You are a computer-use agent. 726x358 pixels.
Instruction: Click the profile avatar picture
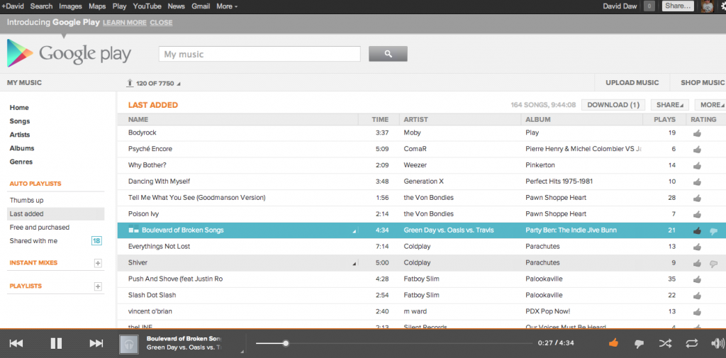tap(708, 6)
